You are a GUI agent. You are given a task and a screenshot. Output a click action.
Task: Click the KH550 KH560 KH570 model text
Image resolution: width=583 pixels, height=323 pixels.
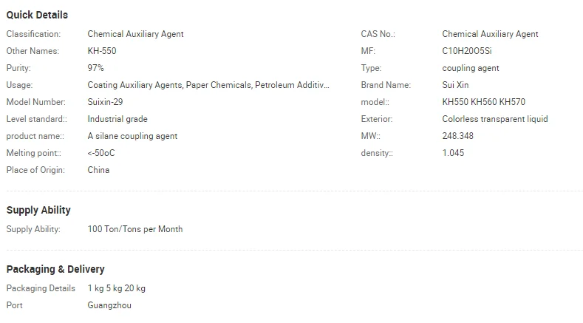tap(483, 102)
